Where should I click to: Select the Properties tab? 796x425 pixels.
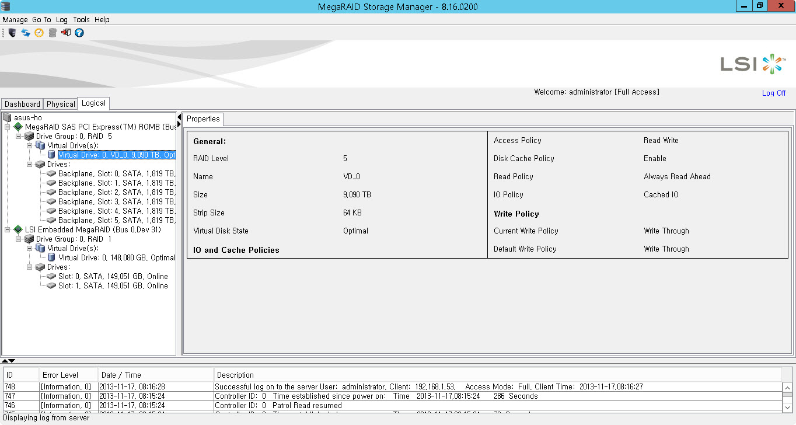coord(203,119)
